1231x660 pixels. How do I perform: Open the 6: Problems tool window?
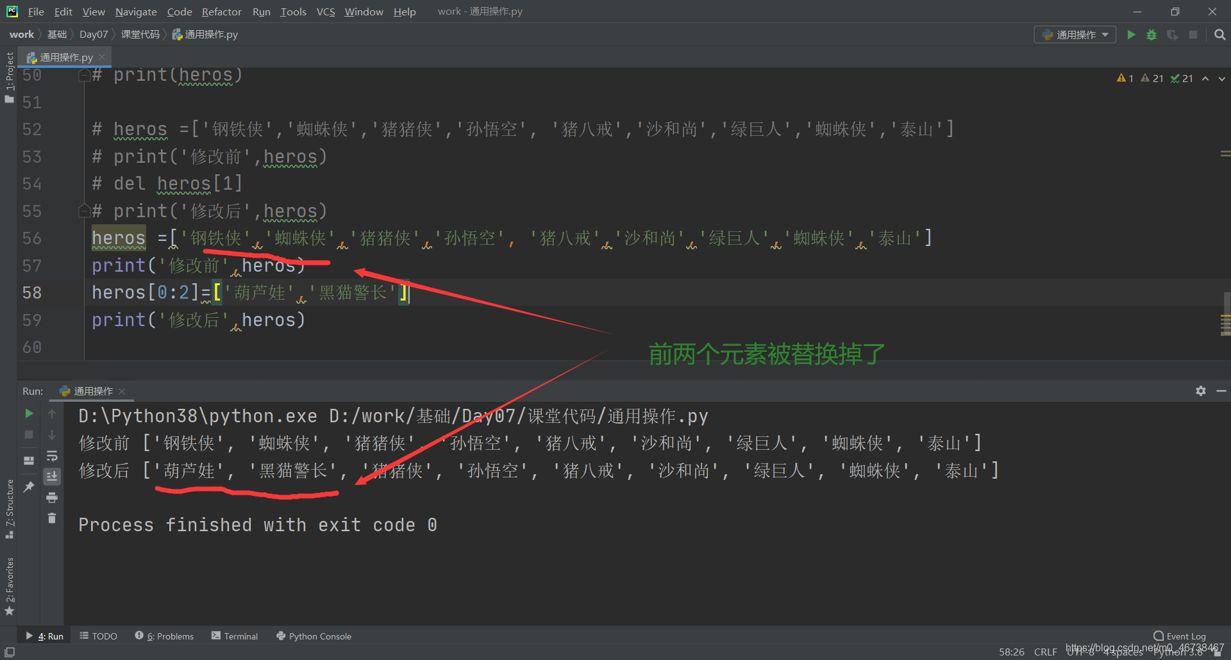164,636
